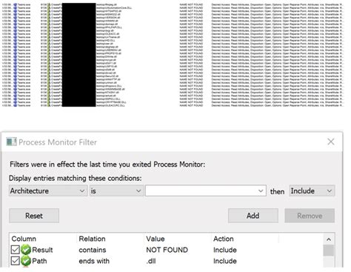Select the UIAutomationCore.DLL event row path

coord(114,7)
